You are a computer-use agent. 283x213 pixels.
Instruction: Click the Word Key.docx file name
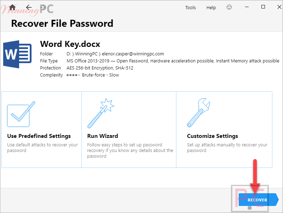70,44
